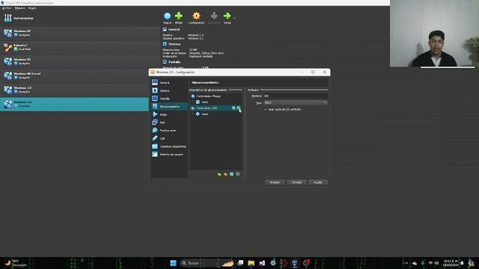Select the Windows 98 virtual machine
479x269 pixels.
[74, 75]
